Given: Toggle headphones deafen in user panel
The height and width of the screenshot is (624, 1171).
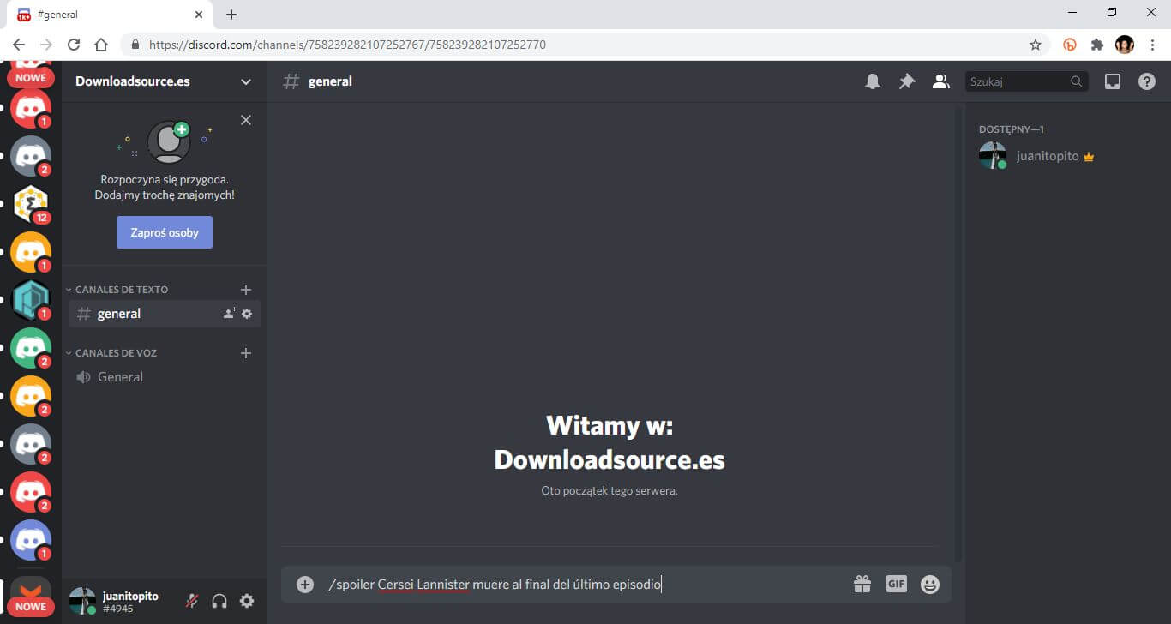Looking at the screenshot, I should (219, 601).
